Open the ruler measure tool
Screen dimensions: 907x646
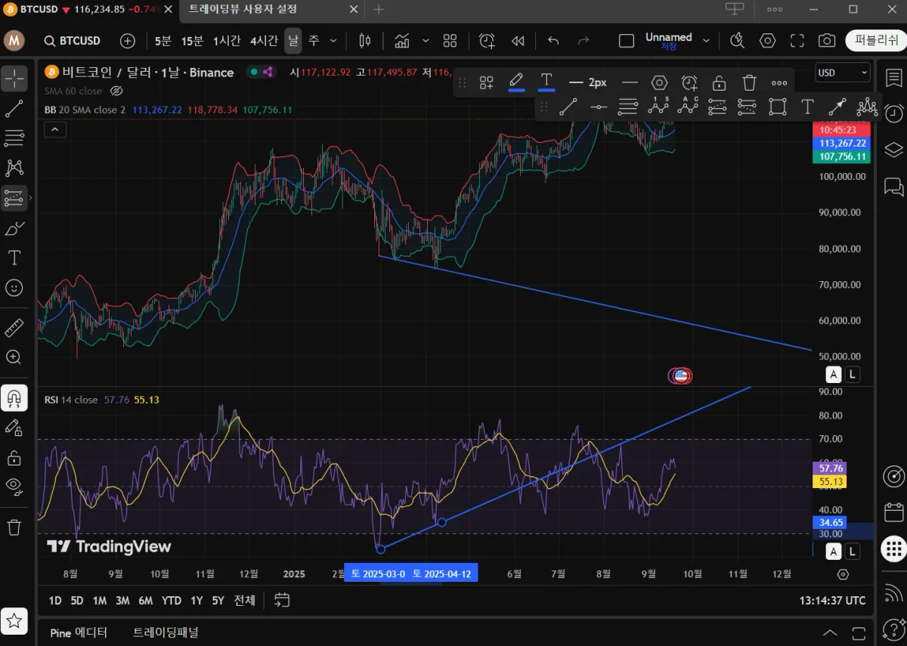coord(14,328)
